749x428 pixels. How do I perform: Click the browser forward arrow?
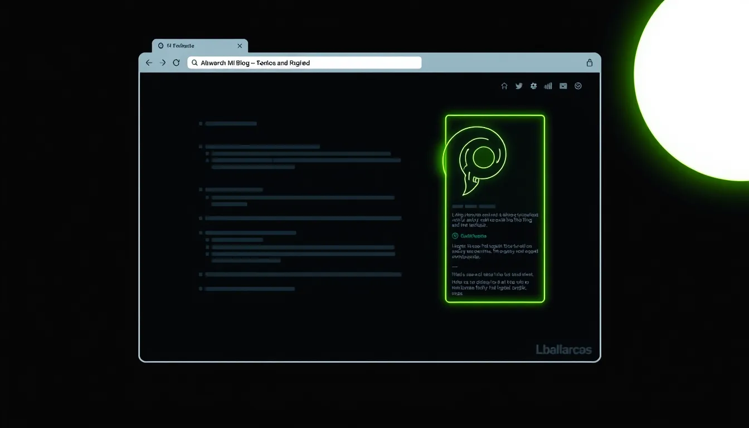point(163,63)
